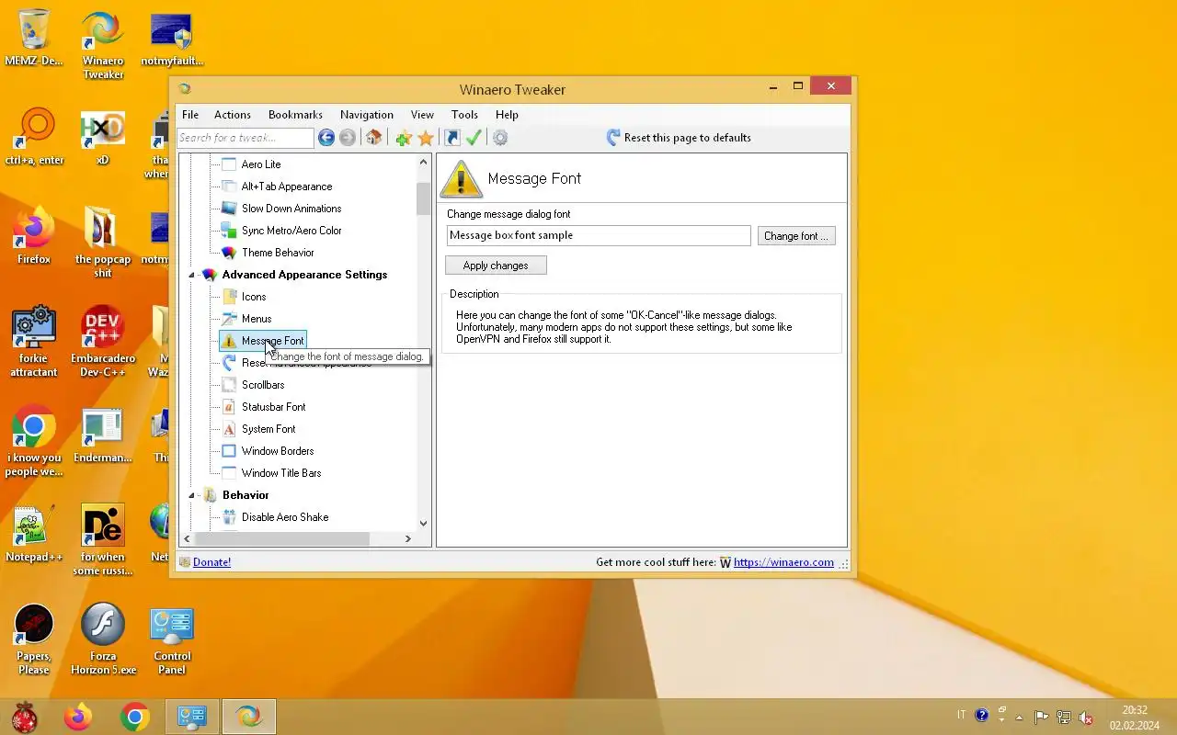The image size is (1177, 735).
Task: Open the File menu
Action: click(190, 115)
